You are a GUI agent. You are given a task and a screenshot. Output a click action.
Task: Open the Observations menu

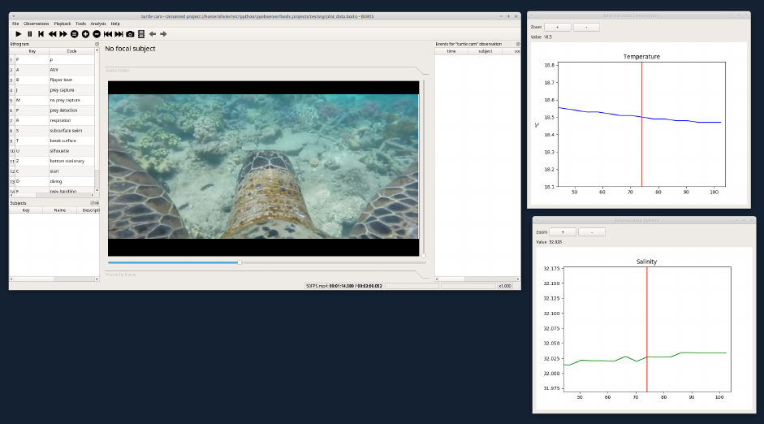click(37, 24)
